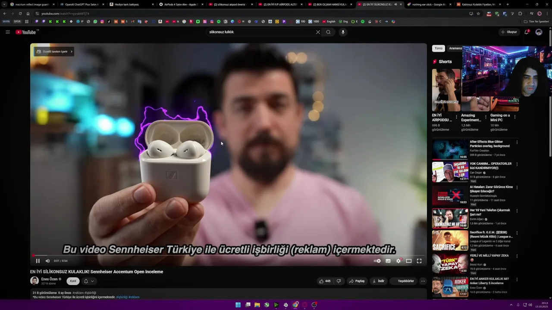Screen dimensions: 552x310
Task: Open the Windows Start menu
Action: [238, 305]
